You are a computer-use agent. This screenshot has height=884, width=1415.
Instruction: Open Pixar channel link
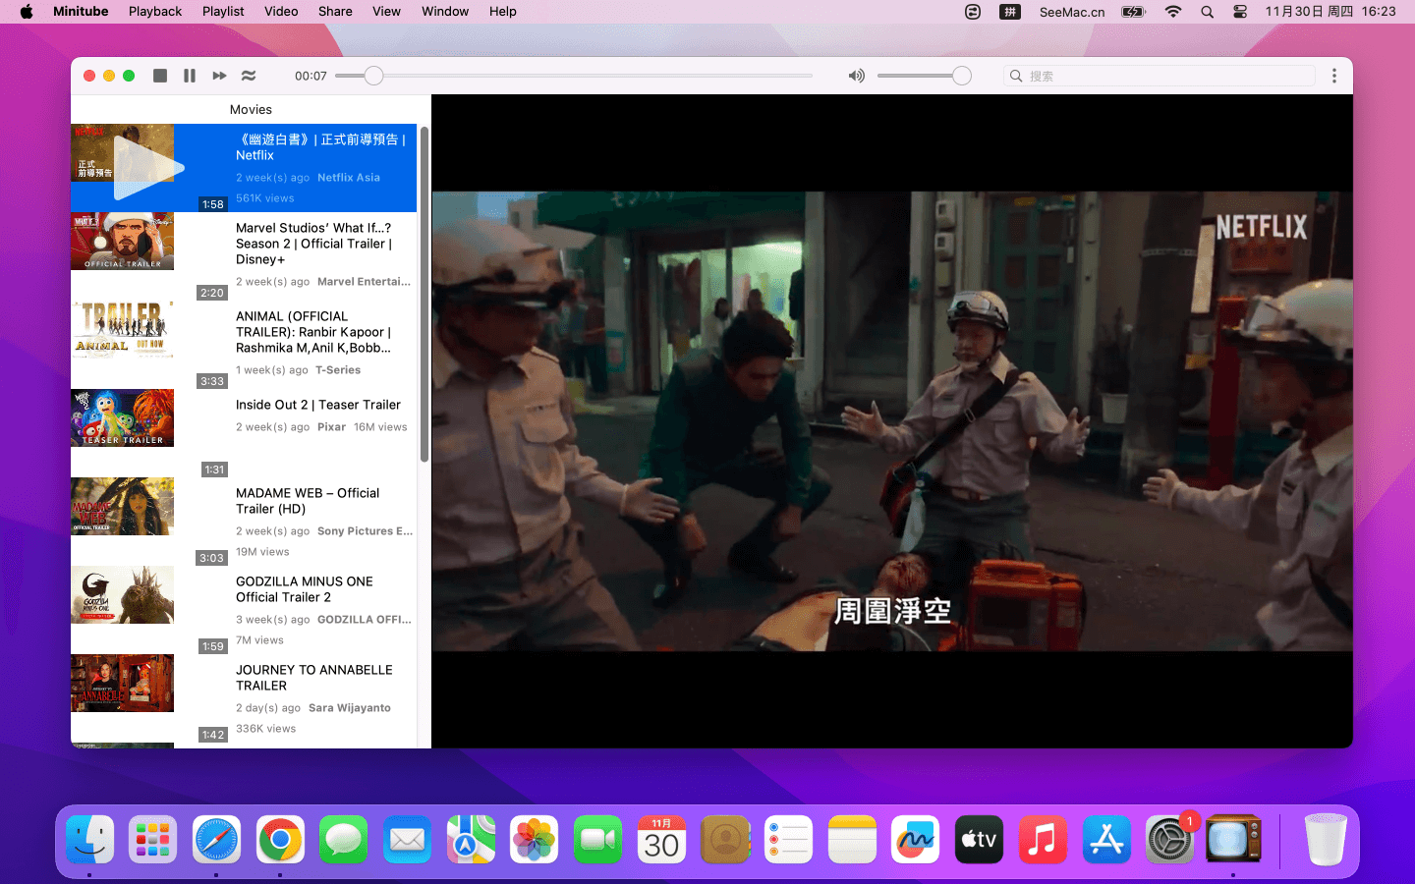[x=331, y=427]
